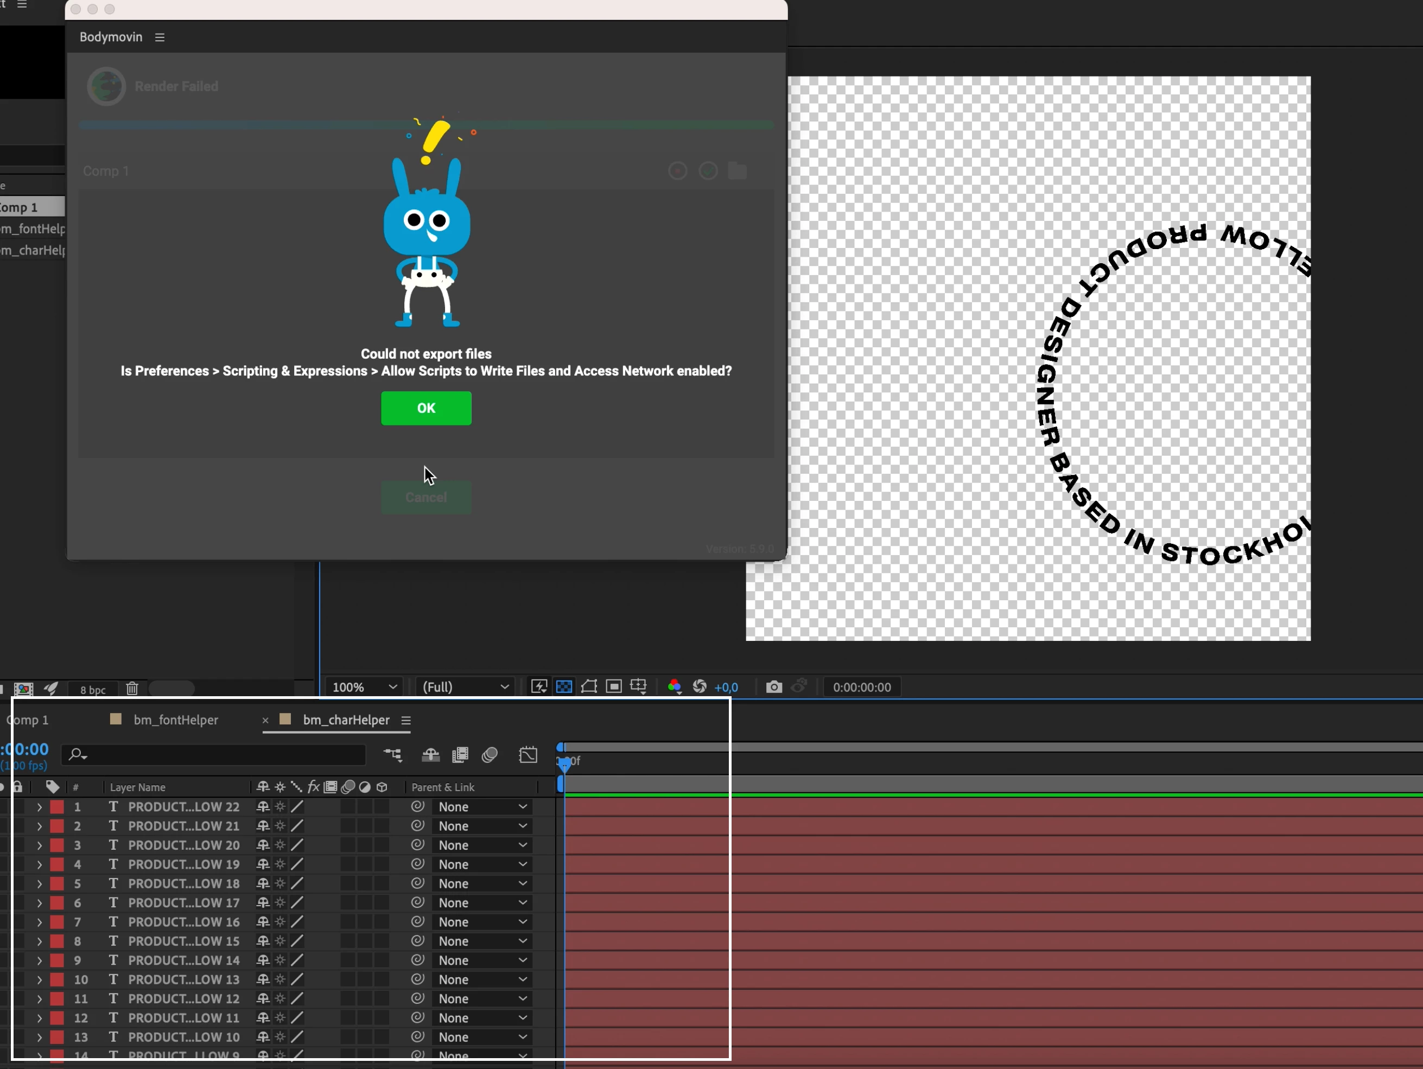Switch to the bm_fontHelper tab

(x=175, y=720)
